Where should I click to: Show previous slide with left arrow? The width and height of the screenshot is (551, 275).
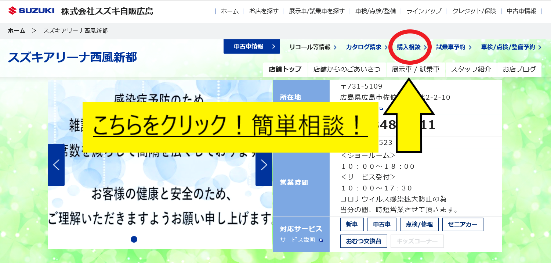click(56, 165)
